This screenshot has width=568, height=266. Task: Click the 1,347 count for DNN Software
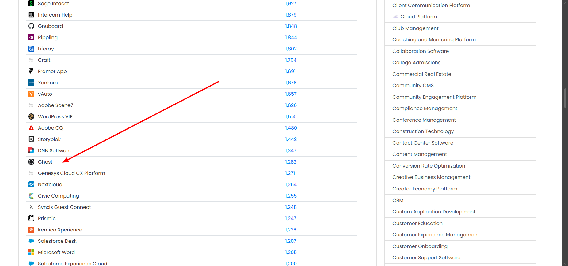coord(291,150)
